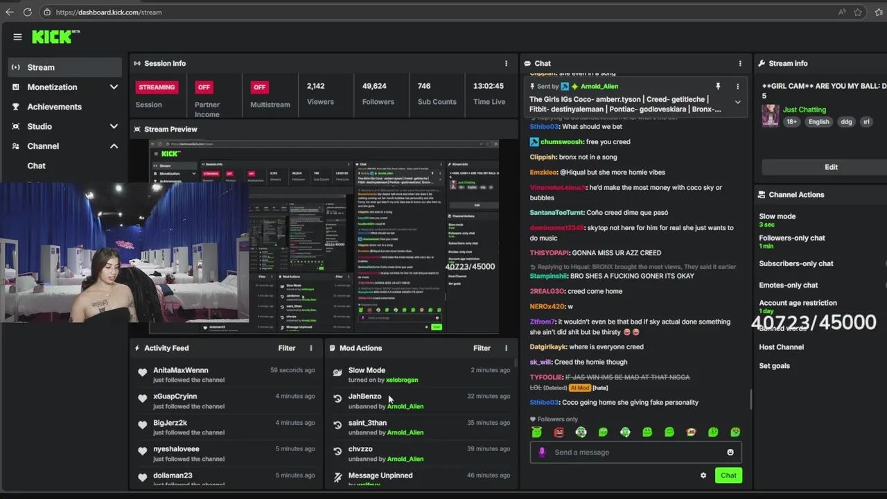Open the hamburger navigation menu

(x=17, y=37)
